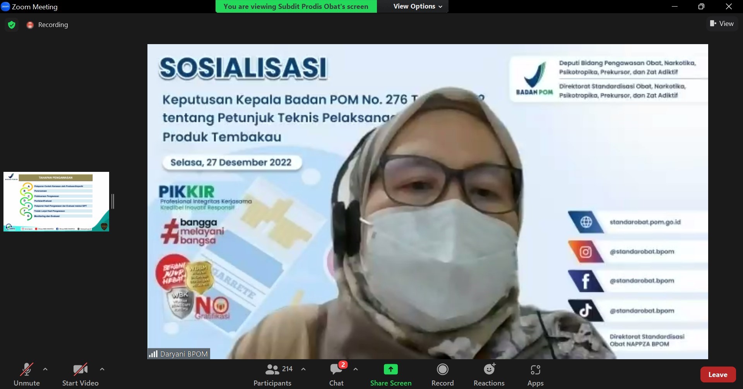Click the panel resize divider handle
The height and width of the screenshot is (389, 743).
[x=113, y=201]
